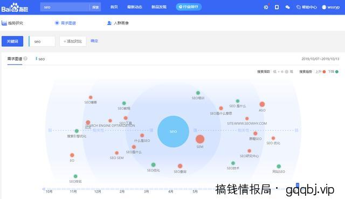345x199 pixels.
Task: Click the industry ranking pill button
Action: coord(189,7)
